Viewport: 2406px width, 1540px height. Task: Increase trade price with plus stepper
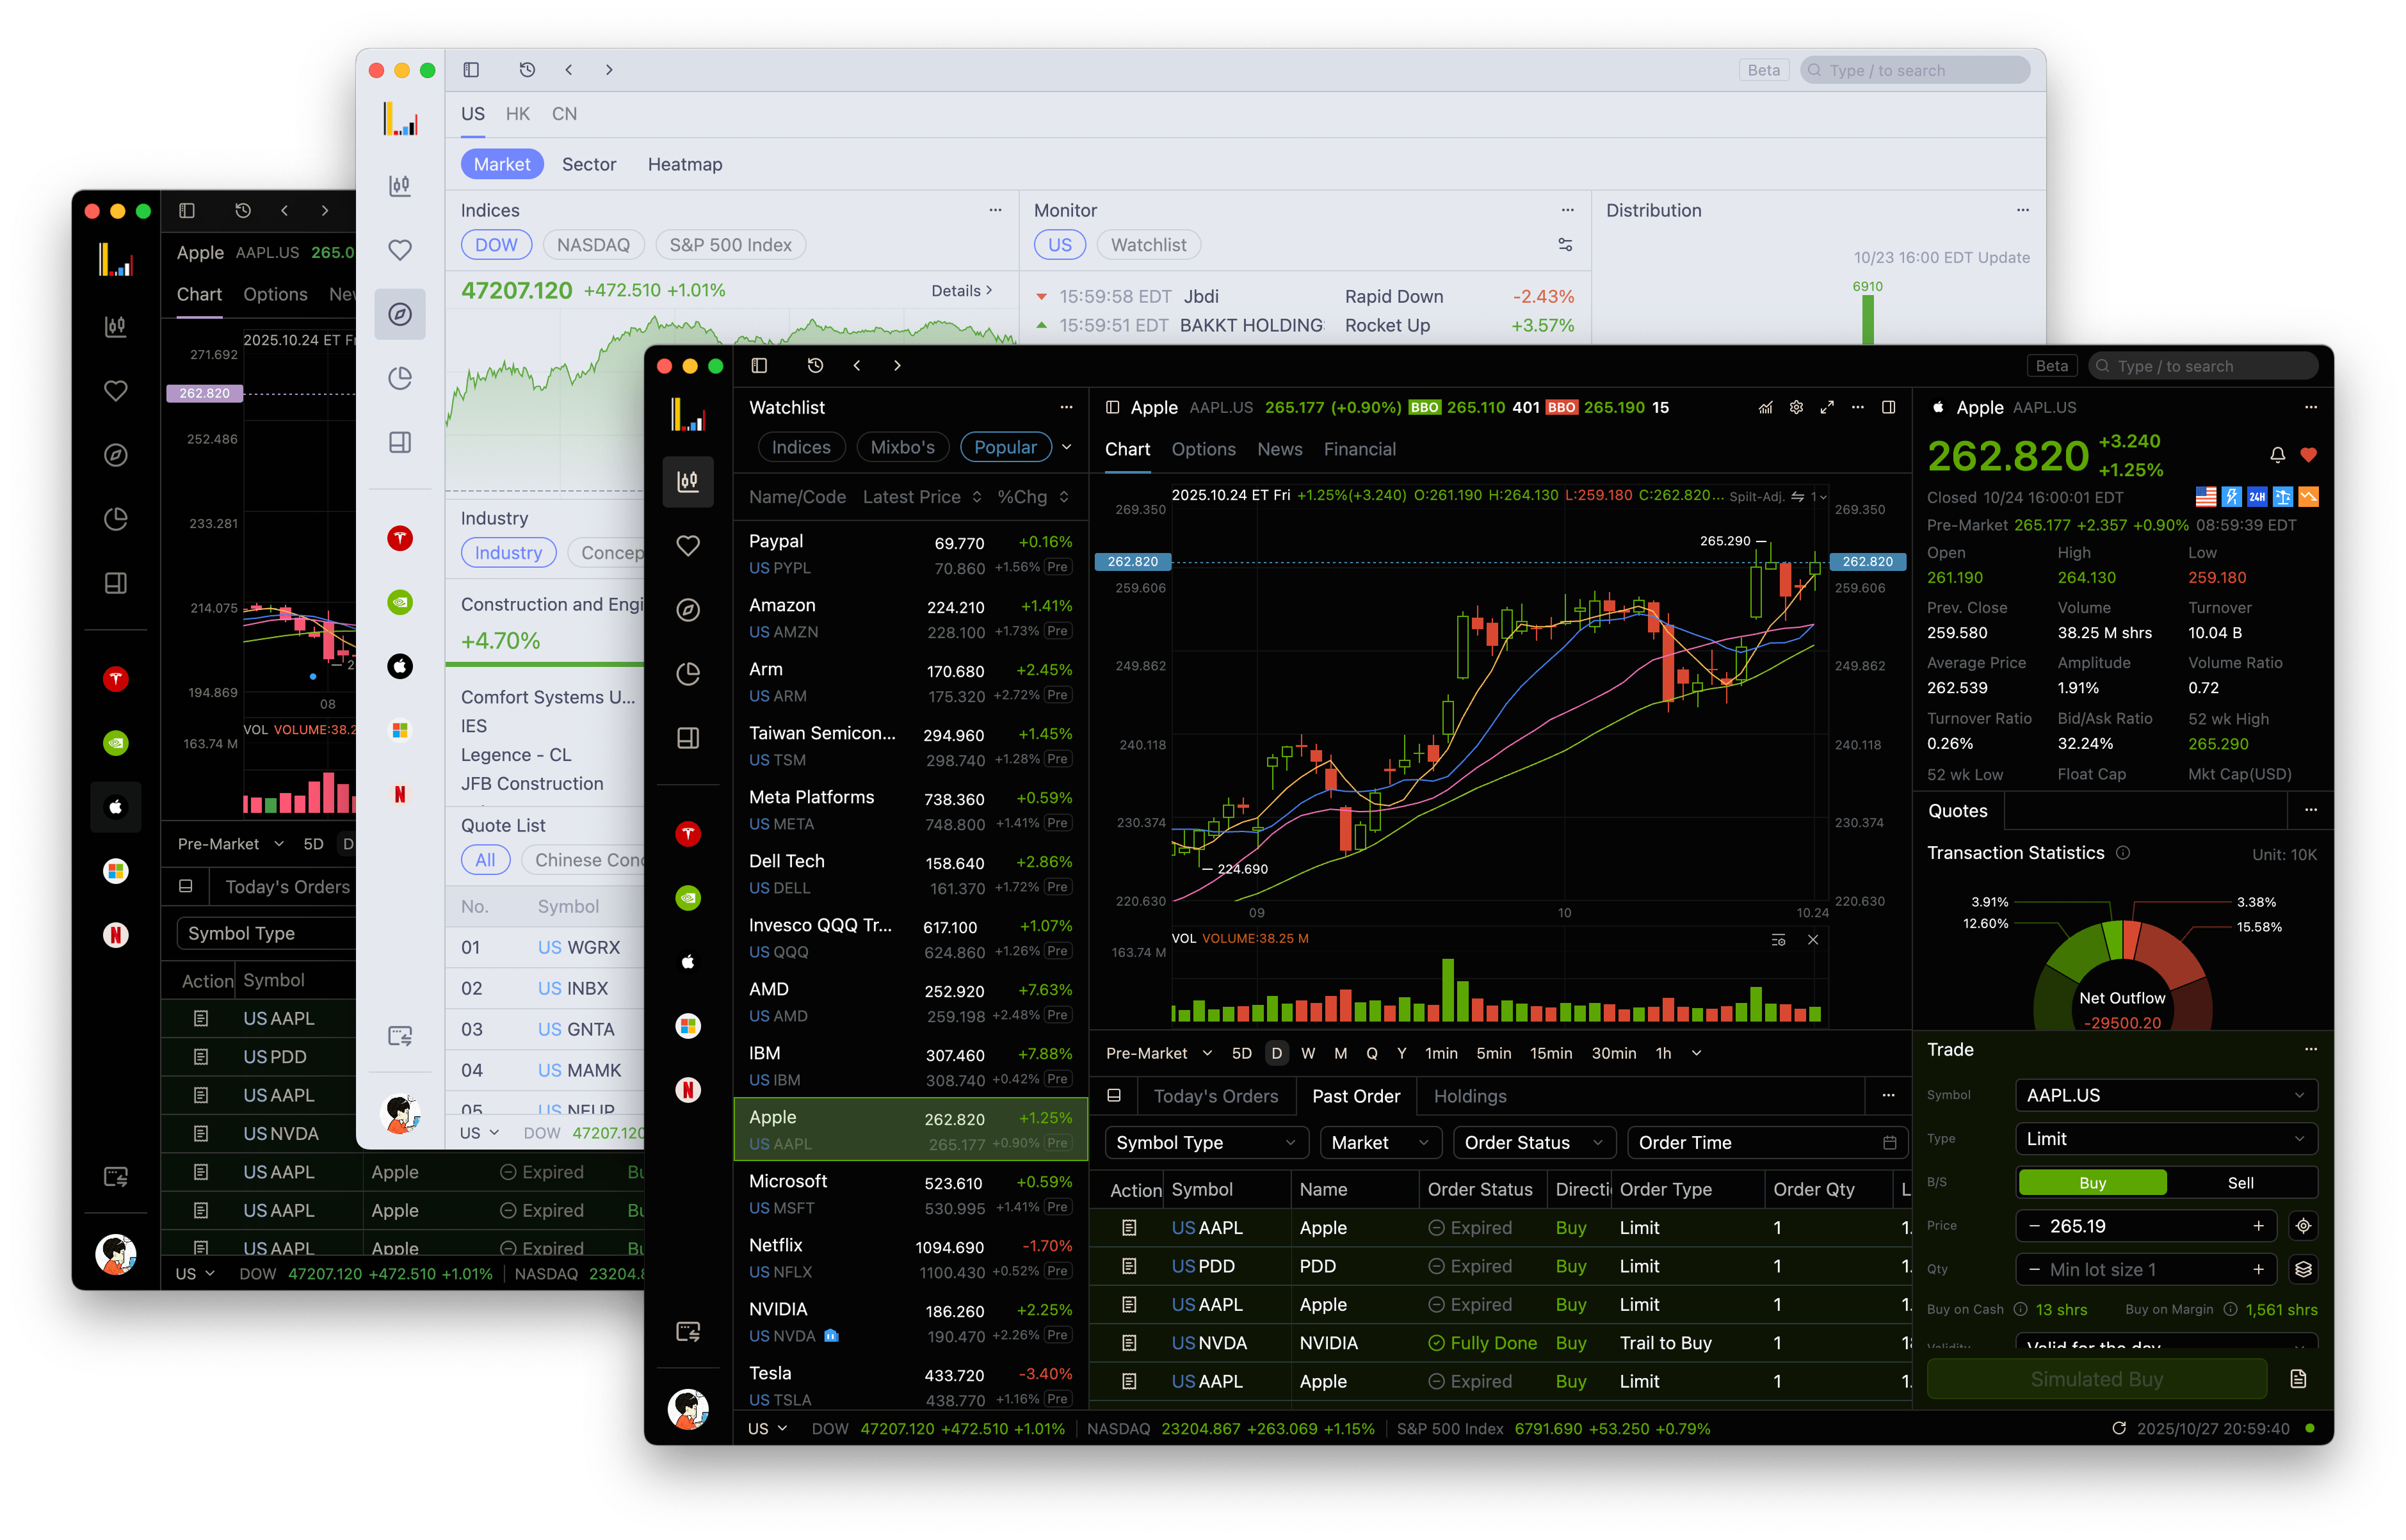2258,1226
